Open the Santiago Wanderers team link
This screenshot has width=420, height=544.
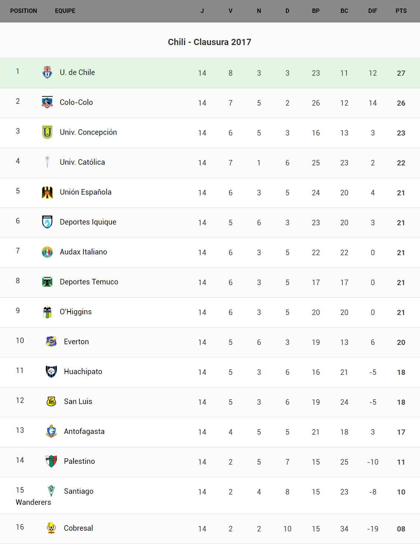click(x=79, y=491)
